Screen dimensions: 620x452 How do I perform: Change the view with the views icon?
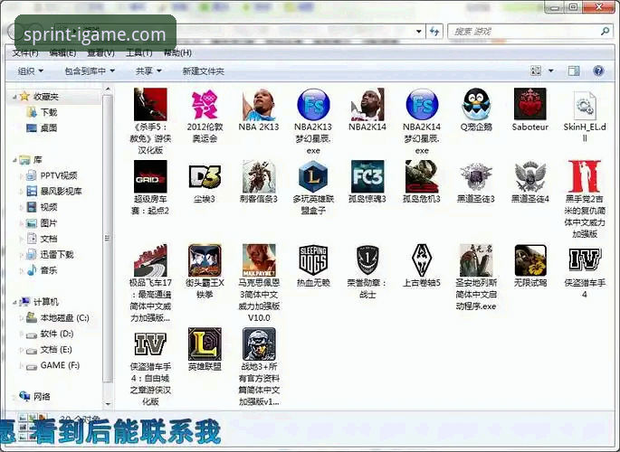(x=536, y=71)
